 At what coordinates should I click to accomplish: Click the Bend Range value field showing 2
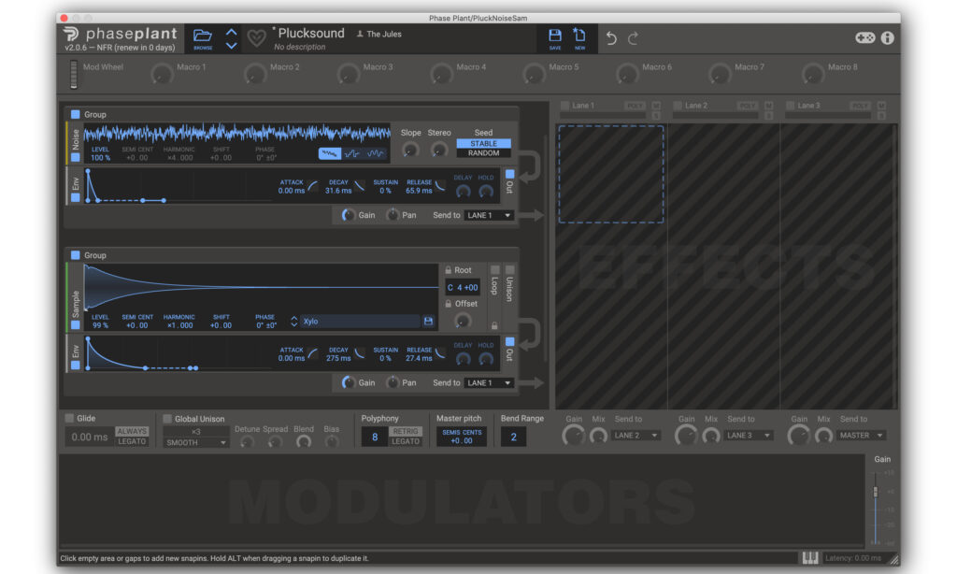(x=513, y=438)
